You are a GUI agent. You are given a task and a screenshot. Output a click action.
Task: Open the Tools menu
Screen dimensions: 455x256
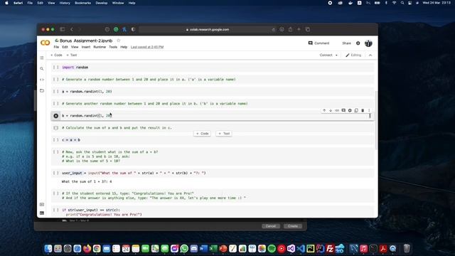[113, 47]
